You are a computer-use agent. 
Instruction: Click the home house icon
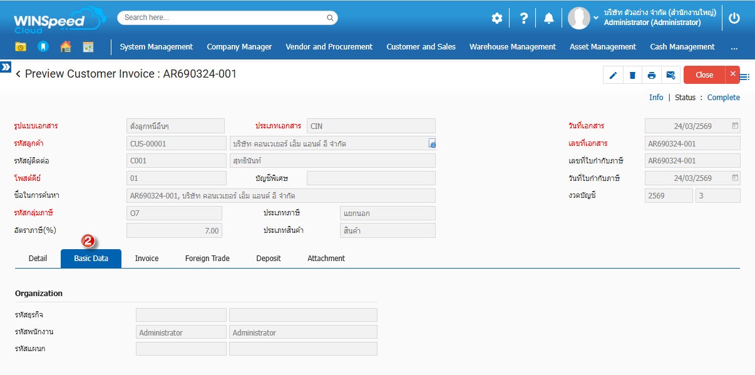66,47
